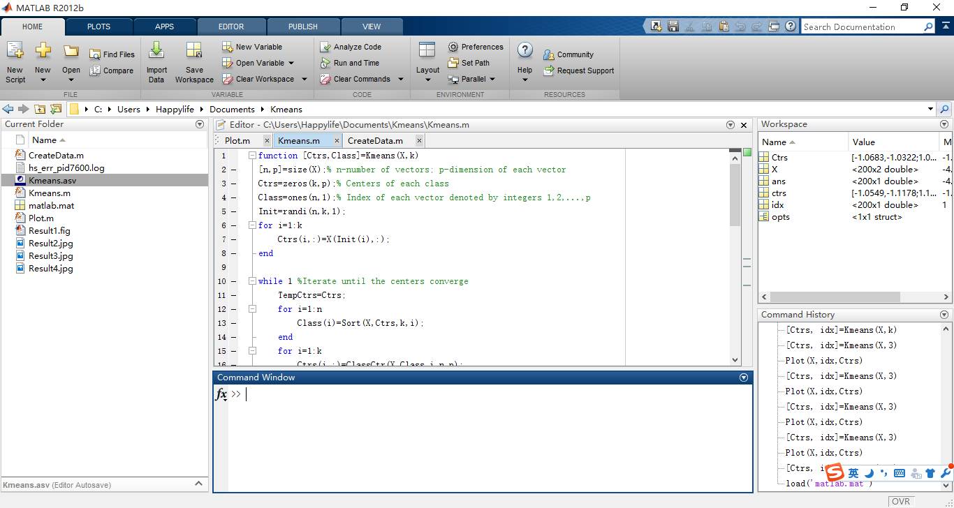The width and height of the screenshot is (954, 508).
Task: Open the Editor panel actions menu
Action: click(x=731, y=125)
